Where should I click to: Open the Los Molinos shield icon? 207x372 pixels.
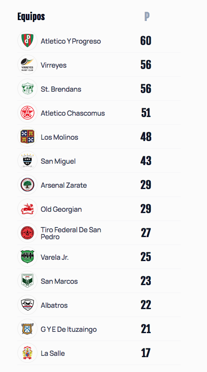pyautogui.click(x=27, y=137)
